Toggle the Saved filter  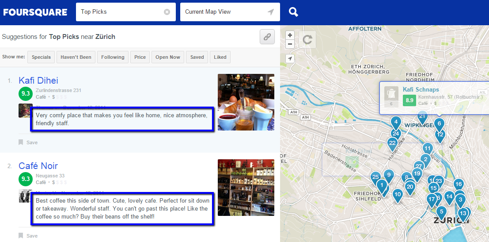click(x=197, y=57)
